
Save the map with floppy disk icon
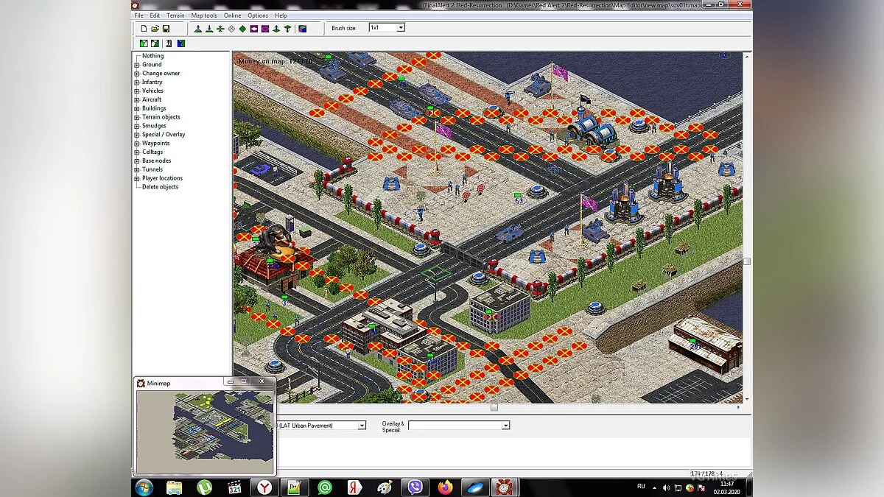166,29
